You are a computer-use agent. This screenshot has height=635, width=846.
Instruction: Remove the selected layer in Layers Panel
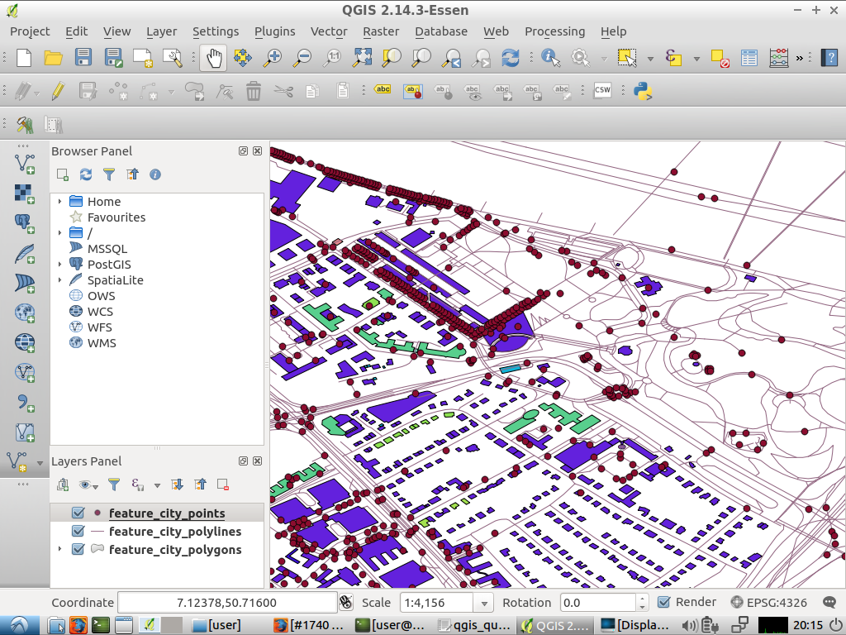tap(222, 485)
